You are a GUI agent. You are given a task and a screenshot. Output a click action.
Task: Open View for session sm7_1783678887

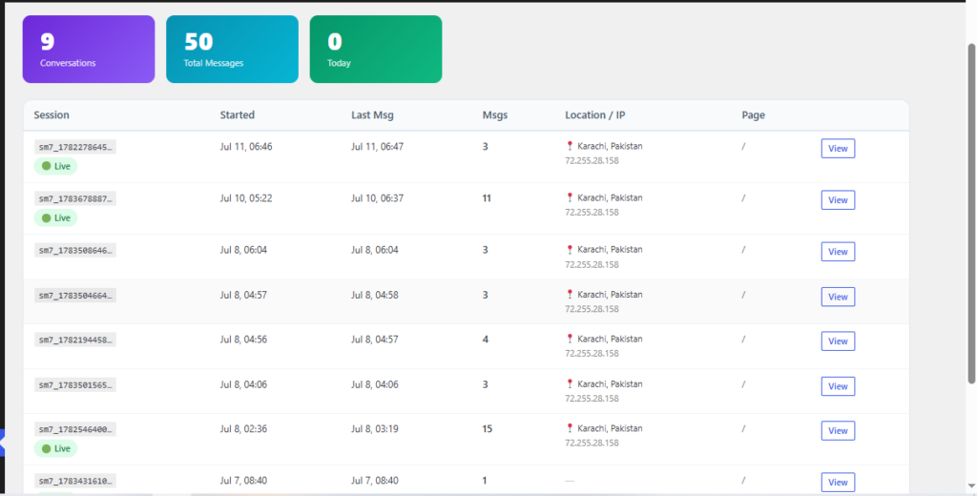[838, 200]
